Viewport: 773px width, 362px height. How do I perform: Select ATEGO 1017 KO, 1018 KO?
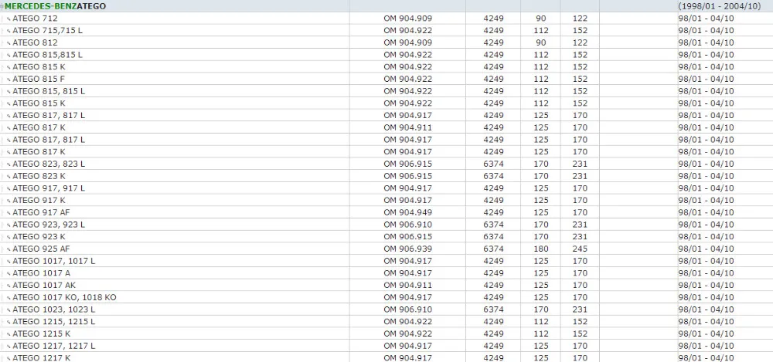coord(65,297)
